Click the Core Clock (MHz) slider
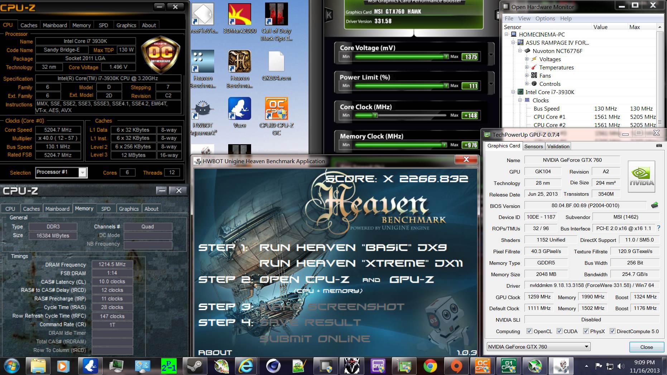Viewport: 667px width, 375px height. click(400, 115)
